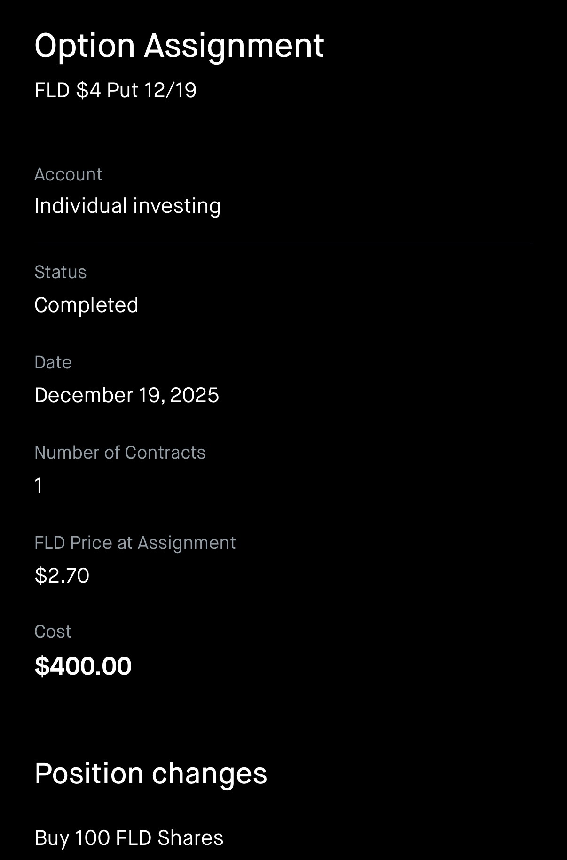Image resolution: width=567 pixels, height=860 pixels.
Task: Select the $400.00 cost amount
Action: coord(83,666)
